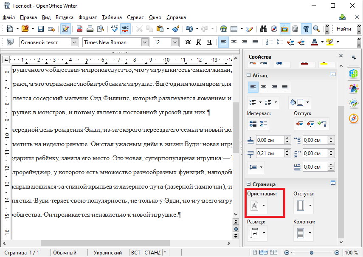Open the Navigator compass icon in toolbar
Screen dimensions: 363x257
(274, 29)
